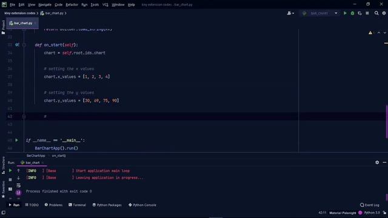Open the Event Log
388x218 pixels.
(x=369, y=205)
